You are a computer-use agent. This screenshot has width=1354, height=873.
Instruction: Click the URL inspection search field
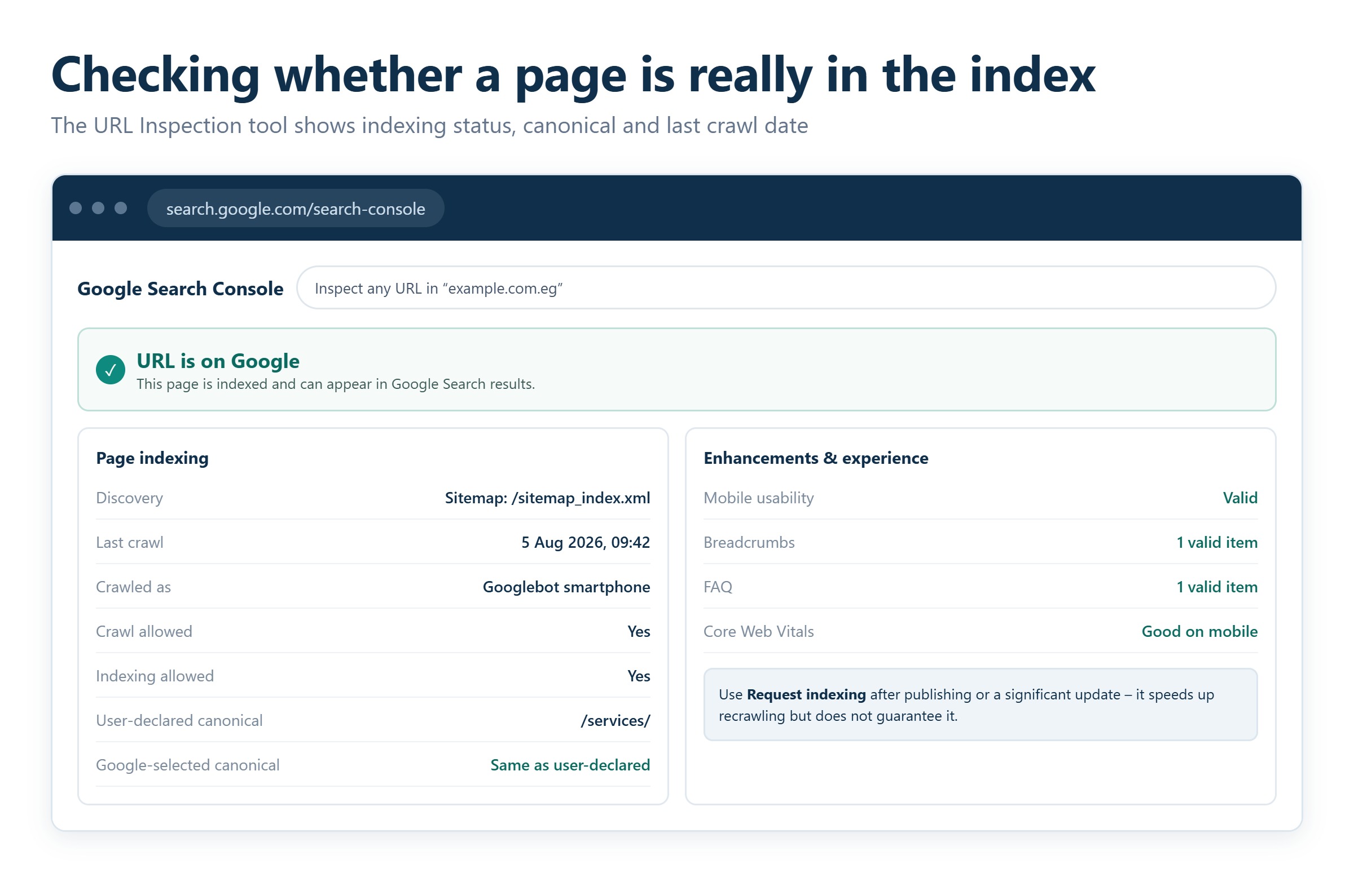click(786, 288)
